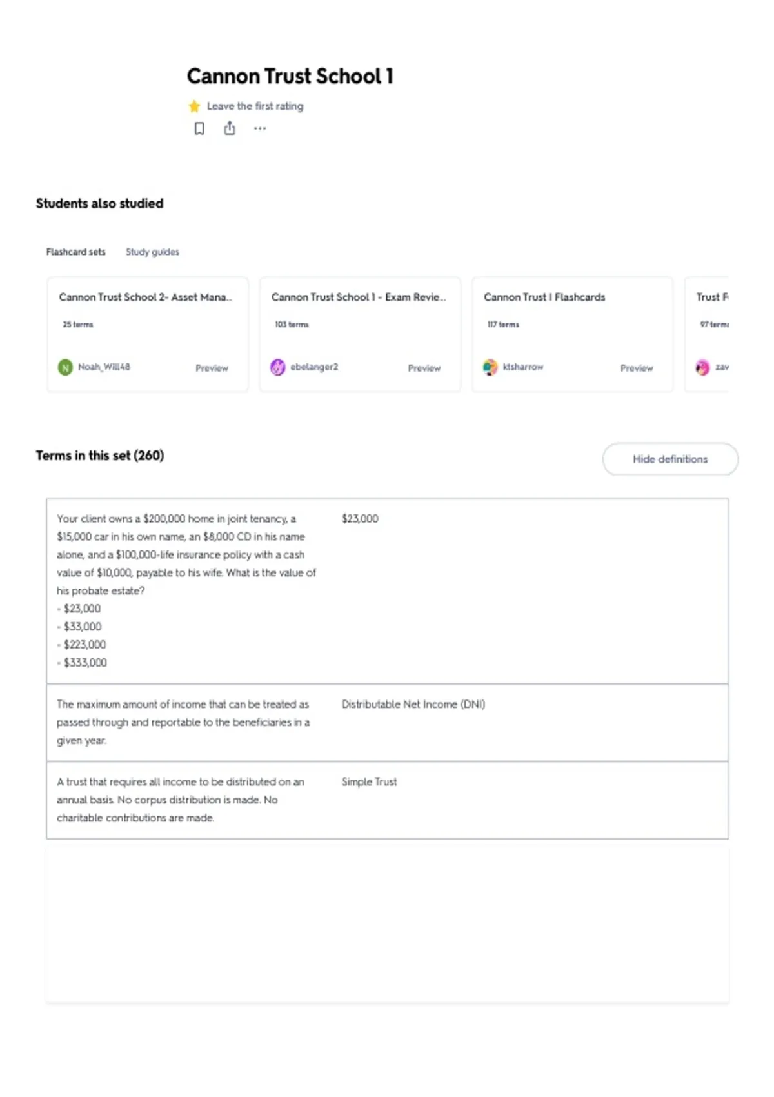Screen dimensions: 774x1097
Task: Click ebelanger2 purple avatar icon
Action: coord(277,367)
